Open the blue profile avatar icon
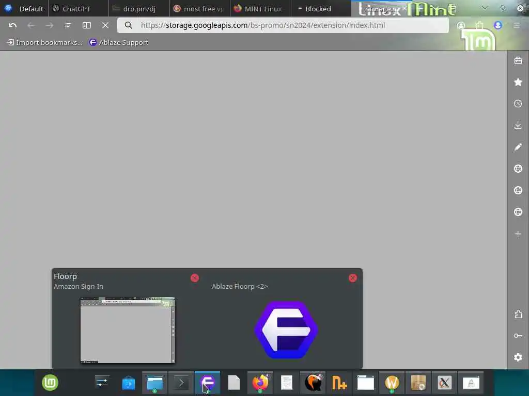Viewport: 529px width, 396px height. (497, 25)
